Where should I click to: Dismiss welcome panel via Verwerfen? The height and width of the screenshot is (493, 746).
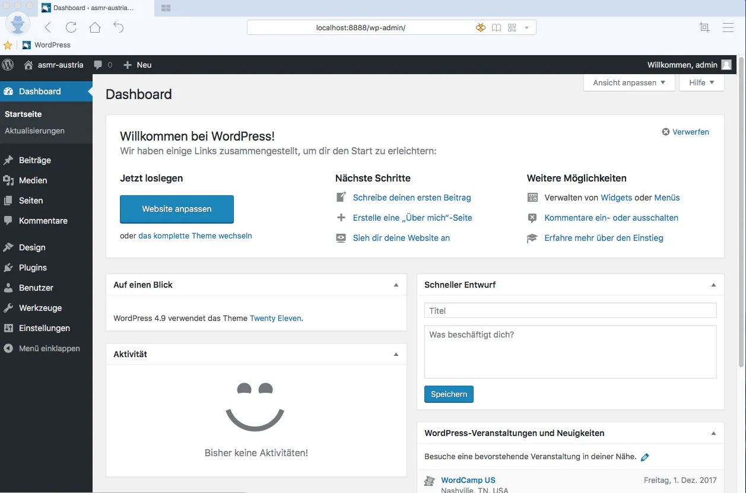[x=685, y=132]
